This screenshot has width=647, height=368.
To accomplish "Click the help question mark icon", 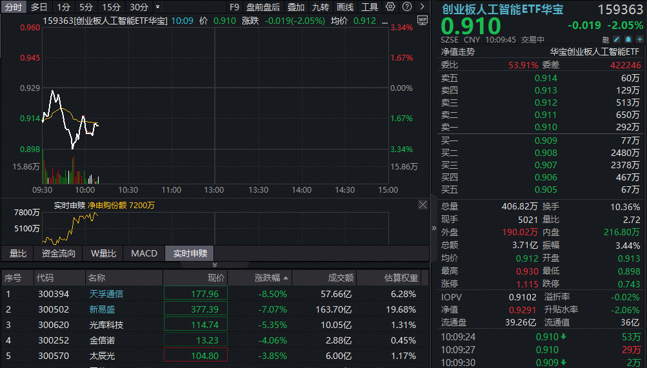I will coord(406,7).
